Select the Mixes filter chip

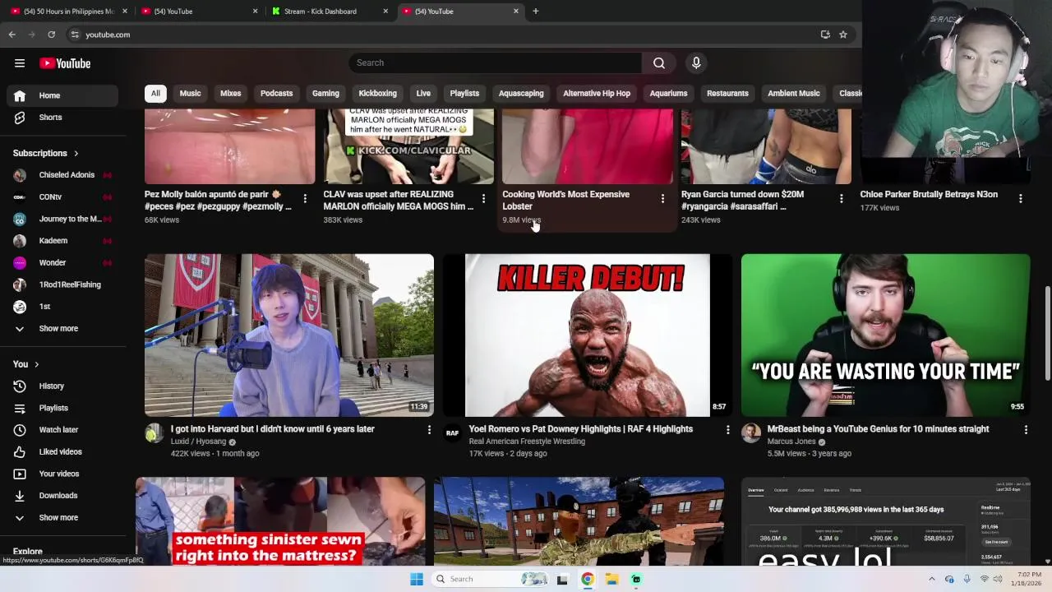tap(230, 93)
